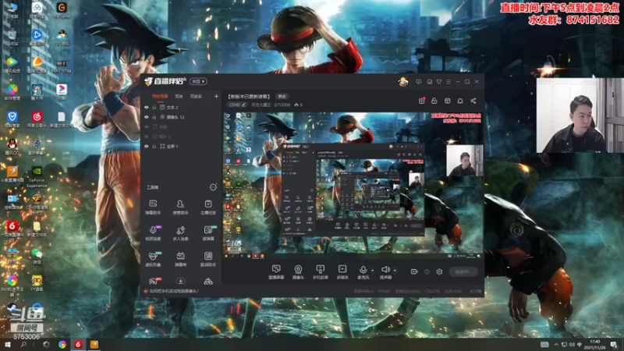Open 网易云音乐 desktop shortcut
624x351 pixels.
pyautogui.click(x=37, y=119)
